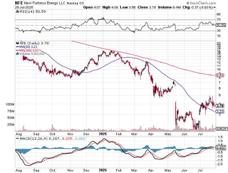The image size is (228, 173).
Task: Click the RSI(14) 50.59 legend text
Action: click(33, 12)
